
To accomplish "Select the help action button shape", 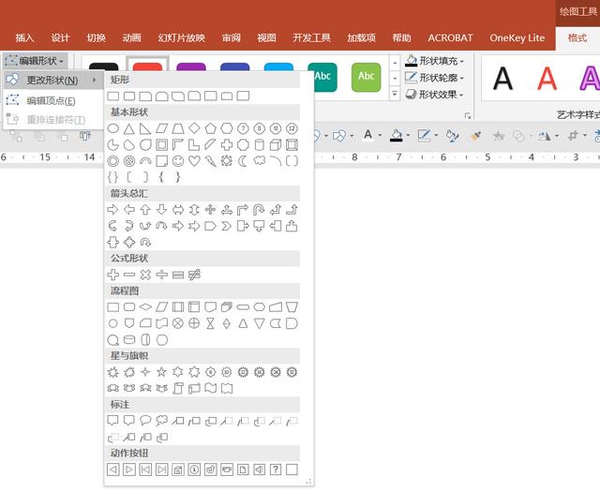I will click(276, 470).
